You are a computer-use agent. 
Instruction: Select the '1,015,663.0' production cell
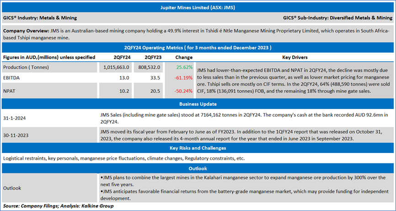117,67
